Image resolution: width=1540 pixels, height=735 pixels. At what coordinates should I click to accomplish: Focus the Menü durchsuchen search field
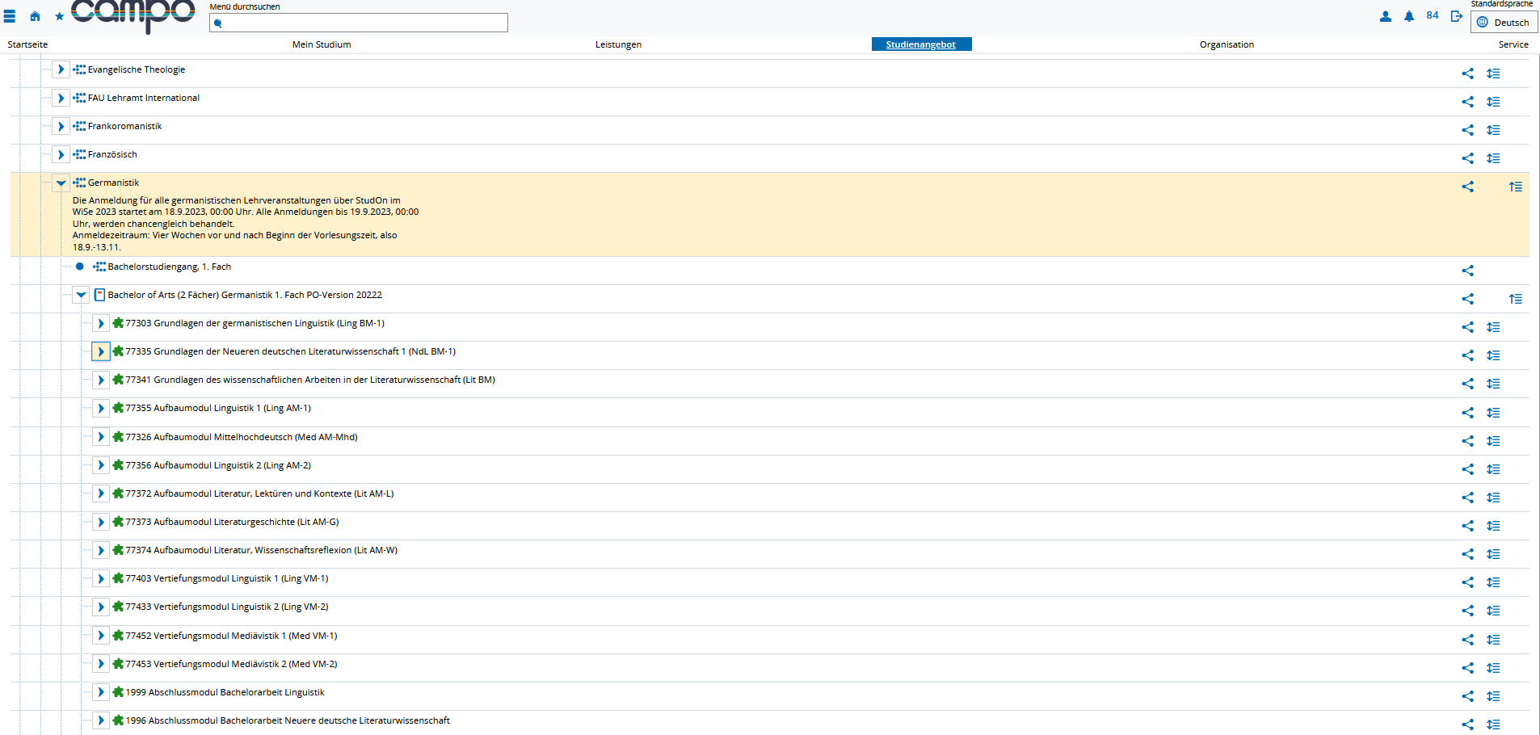coord(359,23)
